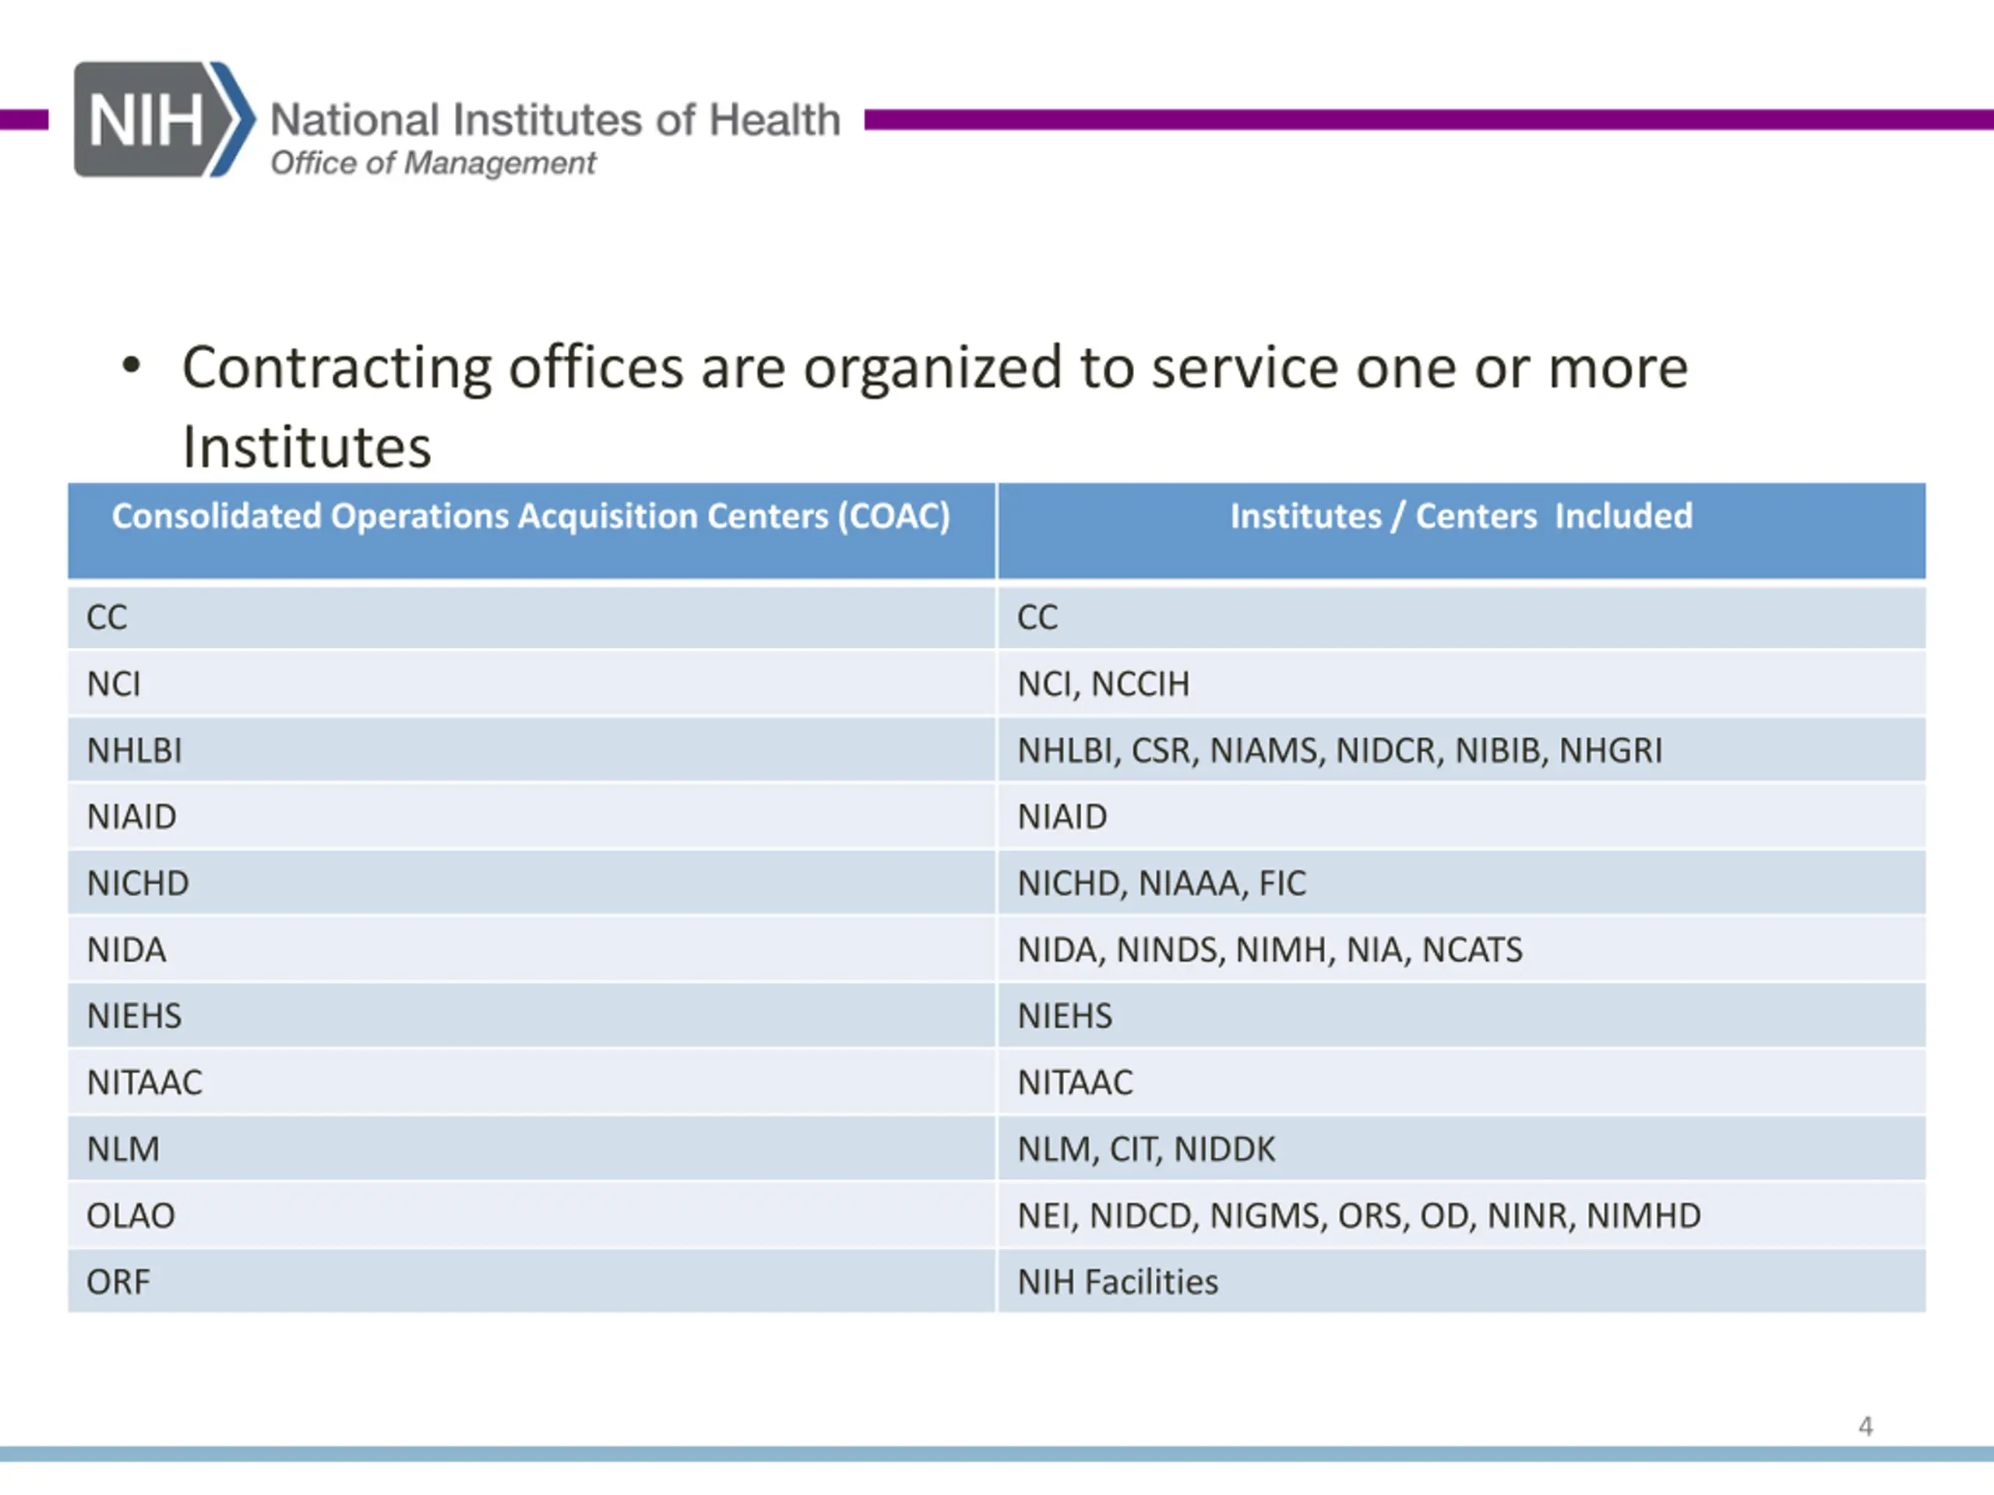Click the NITAAC cell in second column
The width and height of the screenshot is (1994, 1495).
pos(1075,1082)
